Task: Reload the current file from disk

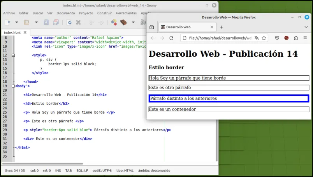Action: coord(69,22)
